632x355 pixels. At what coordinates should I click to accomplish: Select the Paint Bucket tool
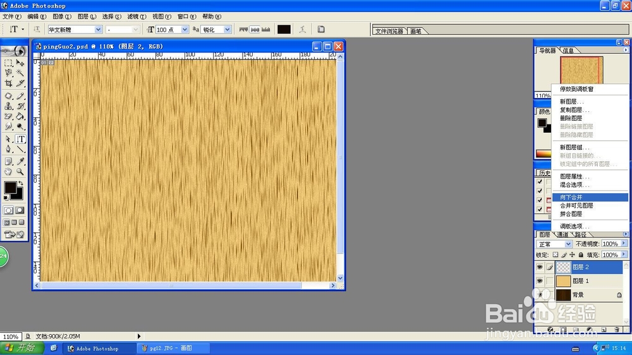coord(20,116)
